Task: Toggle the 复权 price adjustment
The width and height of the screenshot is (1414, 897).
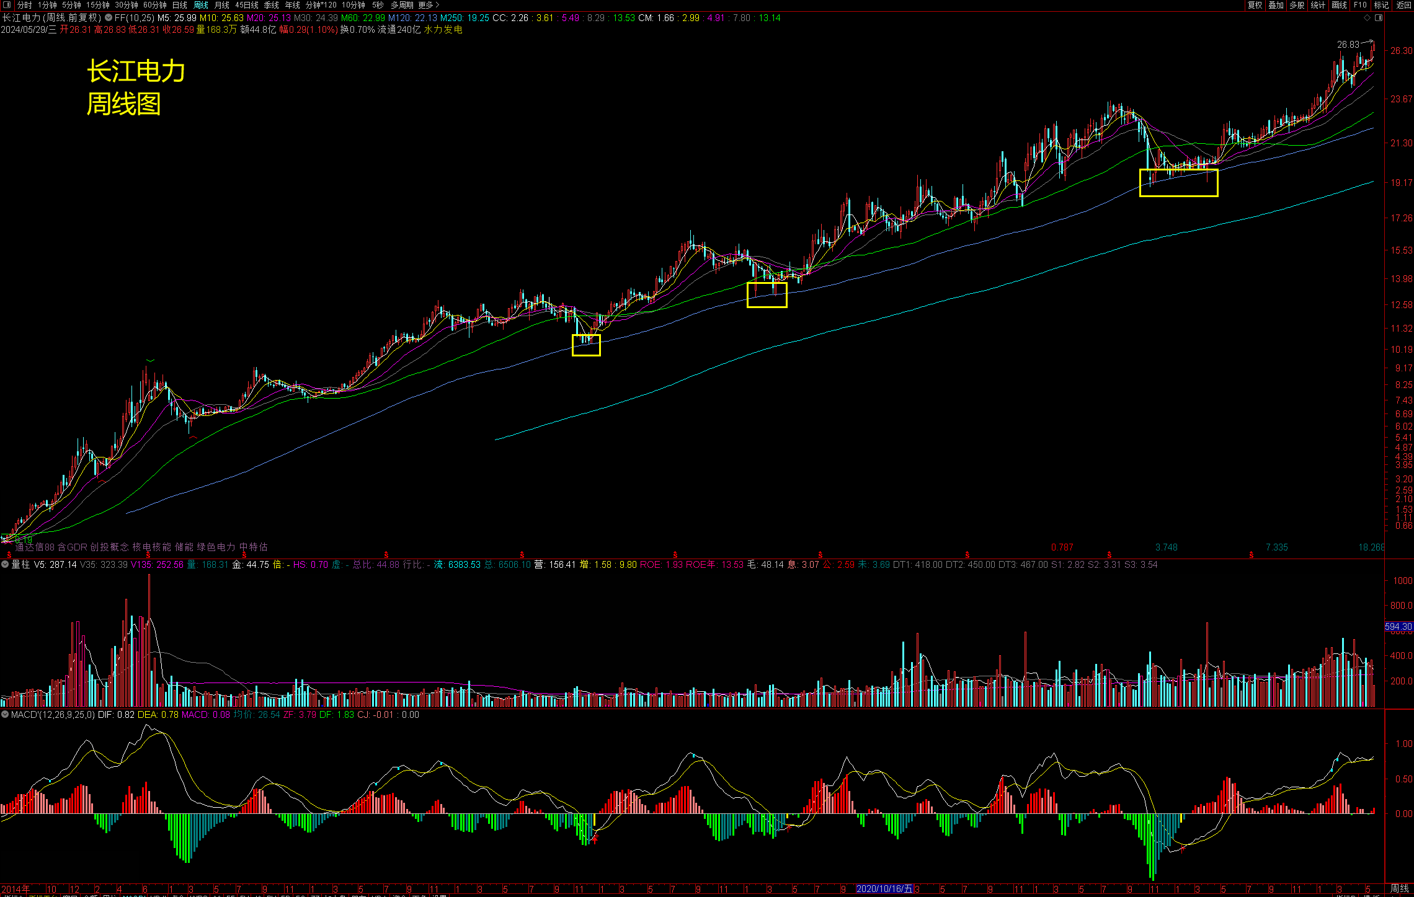Action: click(x=1255, y=5)
